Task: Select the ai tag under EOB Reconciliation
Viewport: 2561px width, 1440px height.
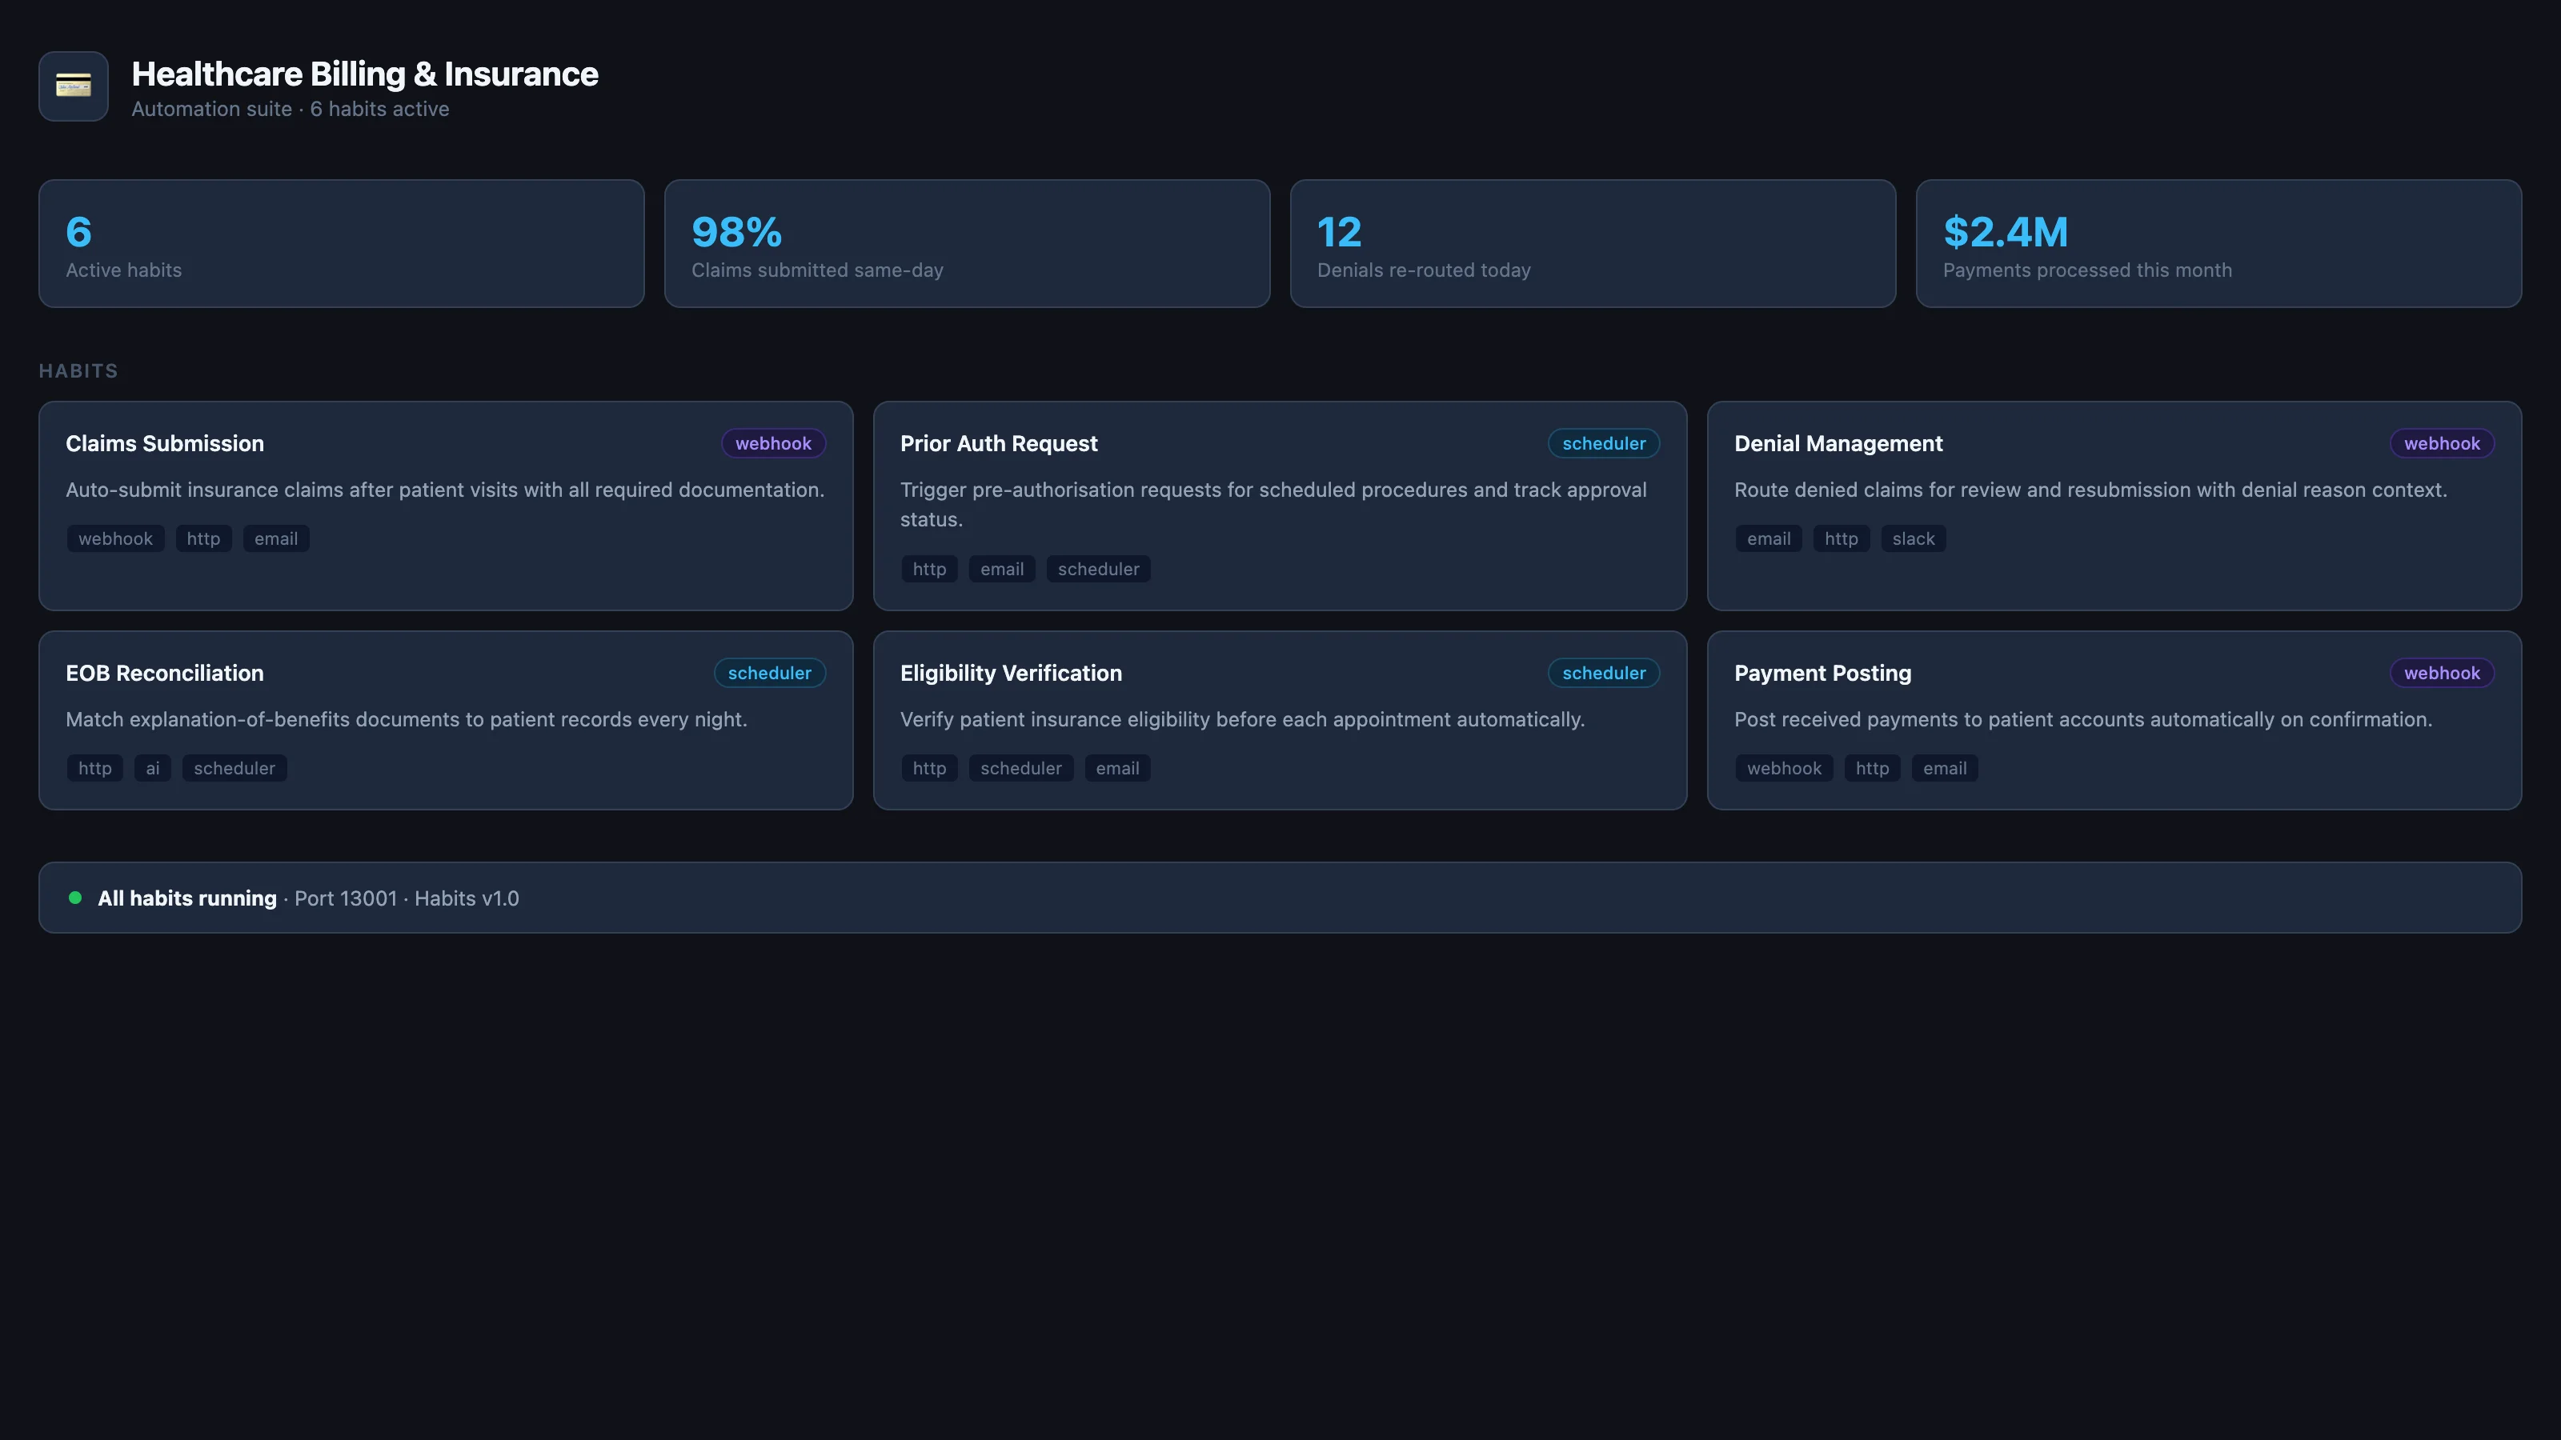Action: [x=153, y=768]
